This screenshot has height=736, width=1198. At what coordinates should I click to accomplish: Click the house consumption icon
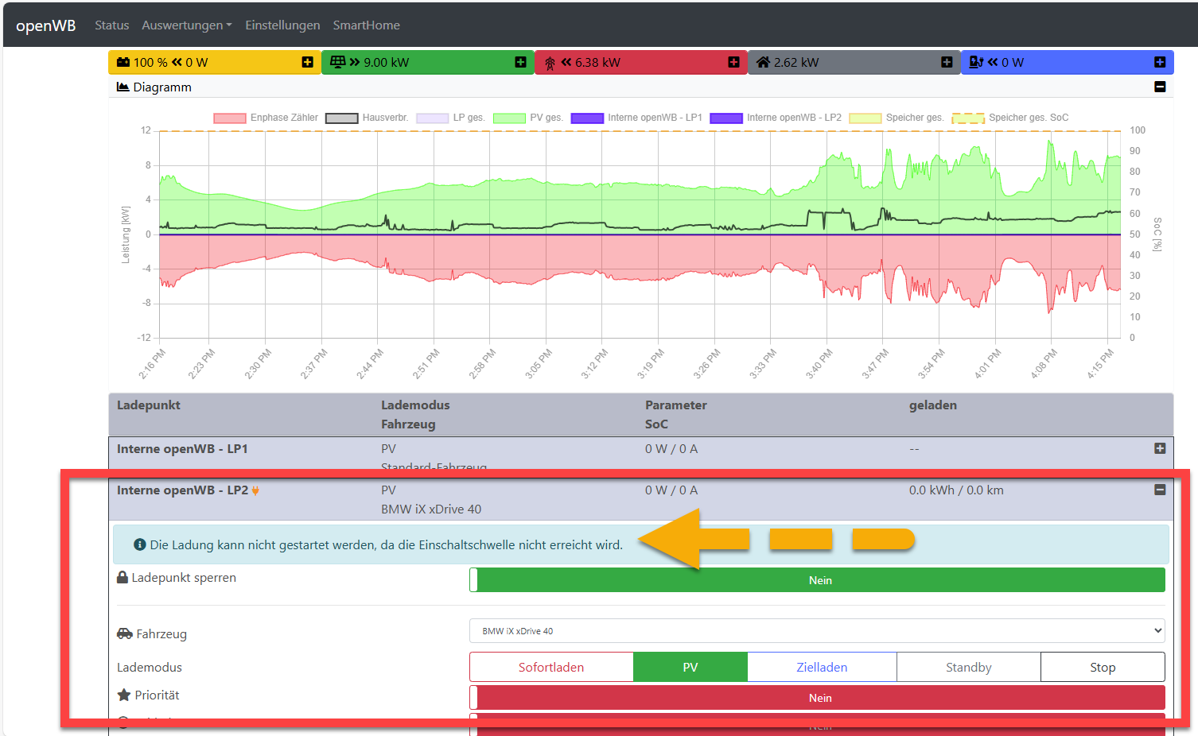763,62
